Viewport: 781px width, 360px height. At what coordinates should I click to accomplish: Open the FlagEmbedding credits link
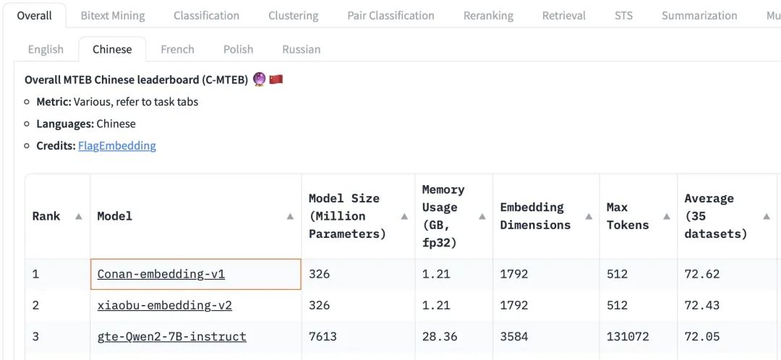117,145
